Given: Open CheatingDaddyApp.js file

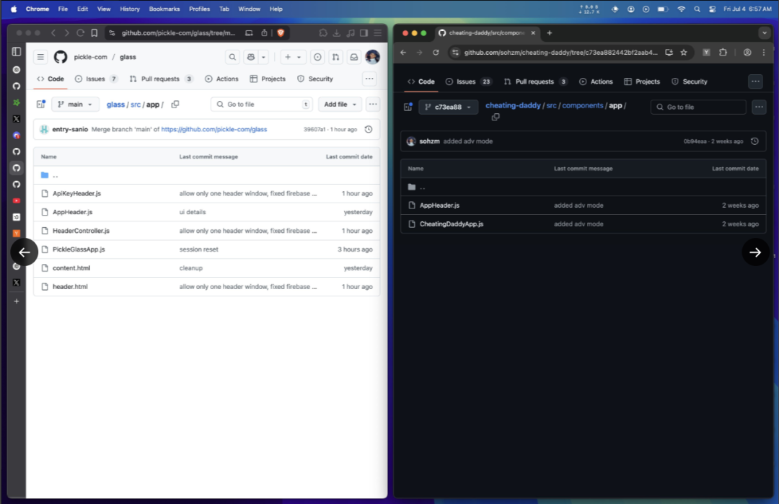Looking at the screenshot, I should tap(451, 224).
